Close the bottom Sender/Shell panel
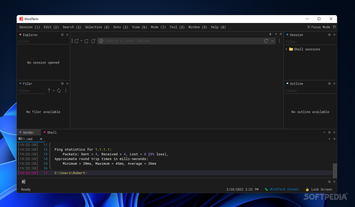This screenshot has width=355, height=207. 334,132
